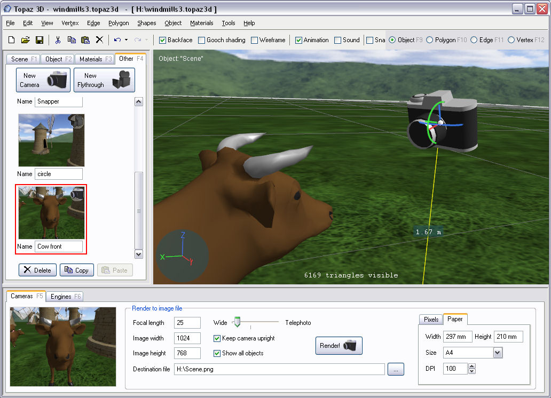This screenshot has height=398, width=551.
Task: Uncheck Keep camera upright
Action: click(217, 338)
